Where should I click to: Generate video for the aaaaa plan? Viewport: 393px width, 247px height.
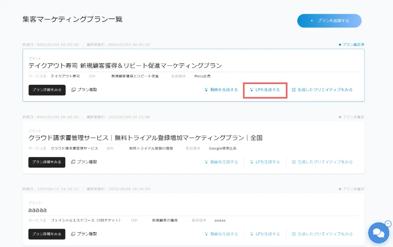click(221, 234)
